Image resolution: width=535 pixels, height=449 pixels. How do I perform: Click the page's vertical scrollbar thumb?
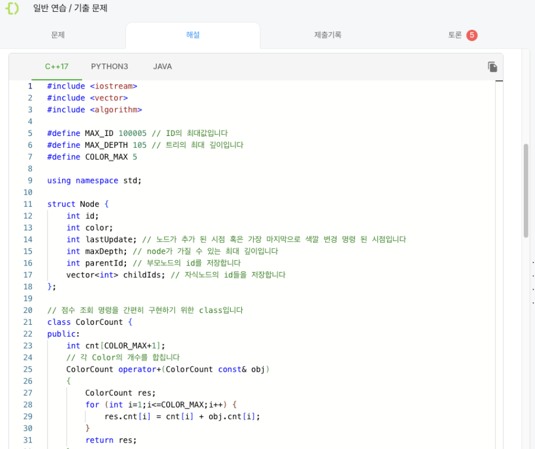[526, 191]
